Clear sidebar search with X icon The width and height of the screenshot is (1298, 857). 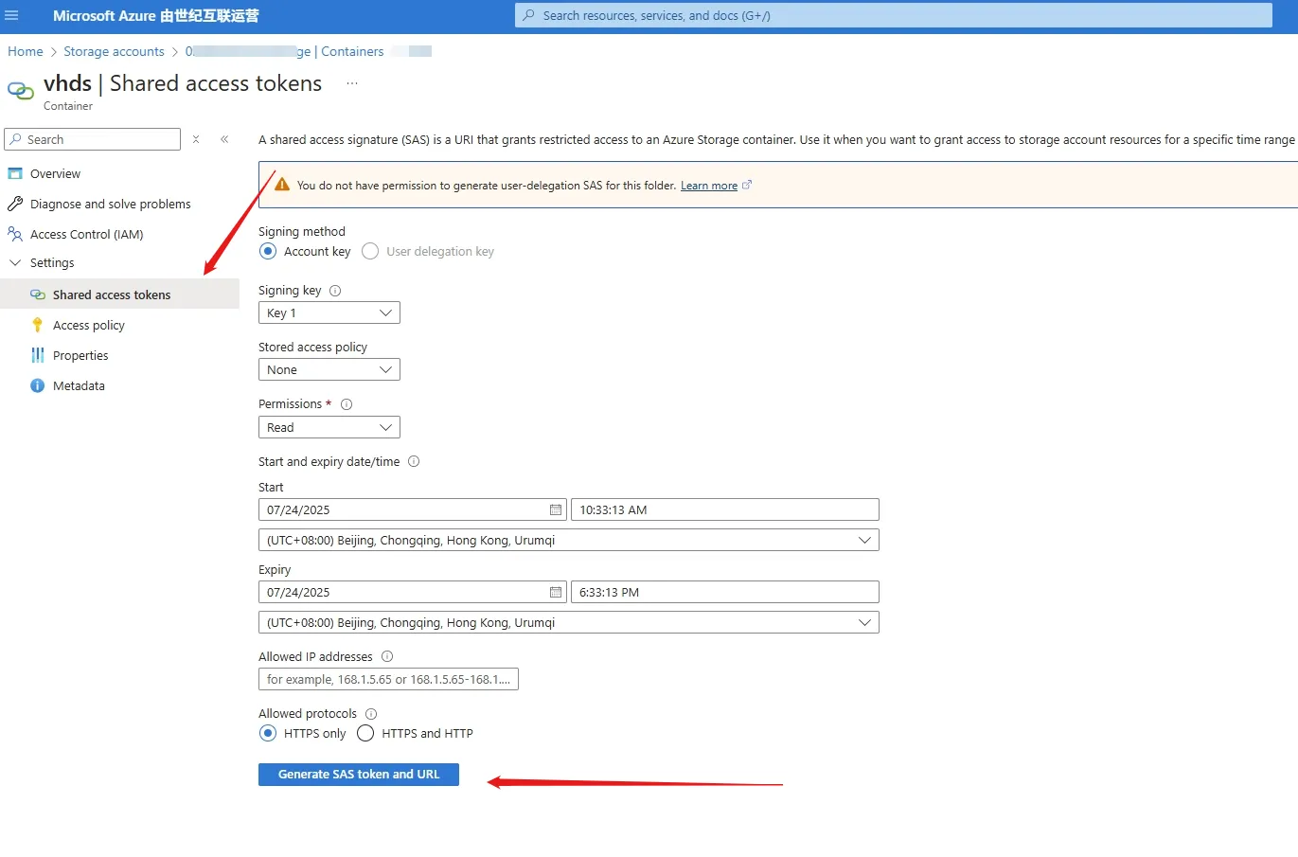coord(196,139)
